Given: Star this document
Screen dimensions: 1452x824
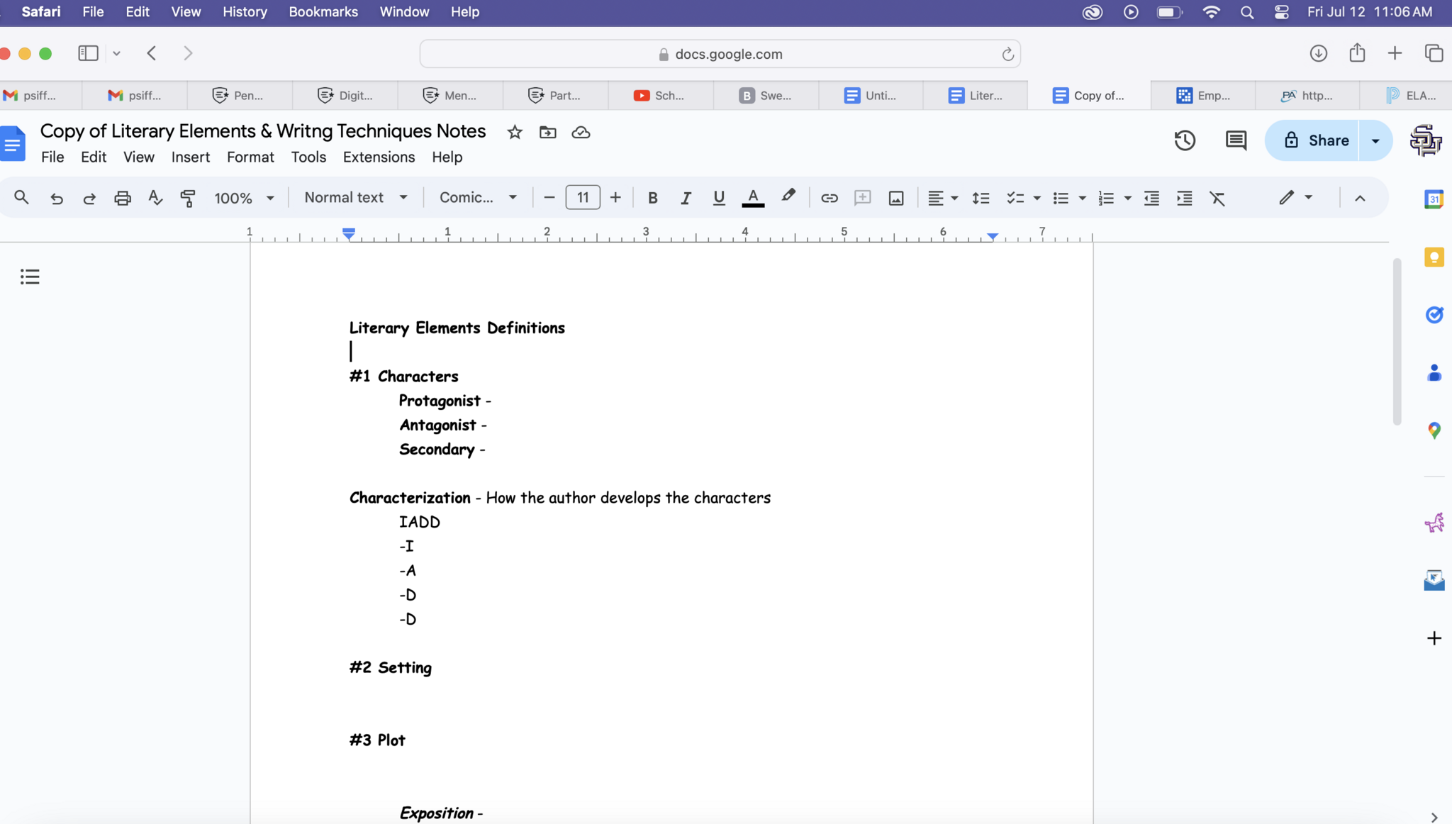Looking at the screenshot, I should (x=515, y=133).
